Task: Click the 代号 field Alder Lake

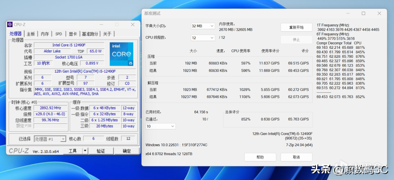Action: (x=52, y=51)
